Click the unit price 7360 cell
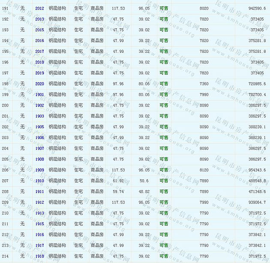The width and height of the screenshot is (270, 263). click(204, 84)
